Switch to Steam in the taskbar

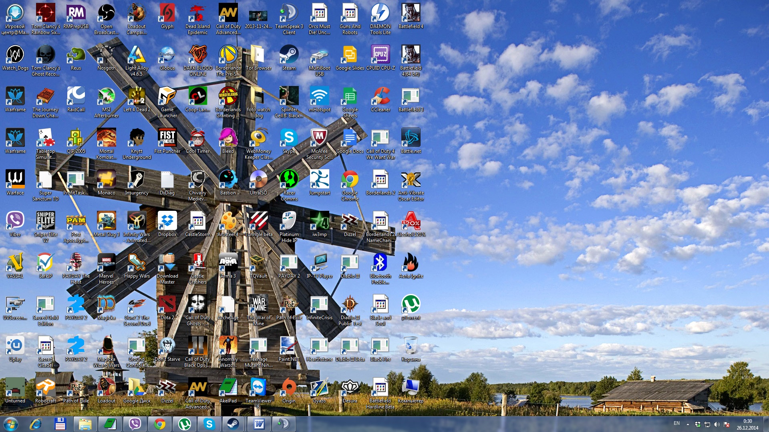pyautogui.click(x=233, y=424)
